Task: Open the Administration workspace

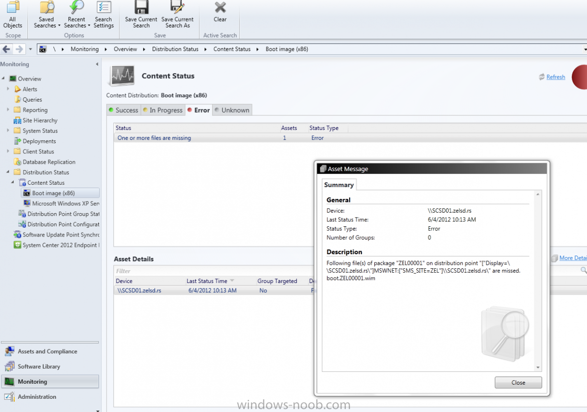Action: click(50, 397)
